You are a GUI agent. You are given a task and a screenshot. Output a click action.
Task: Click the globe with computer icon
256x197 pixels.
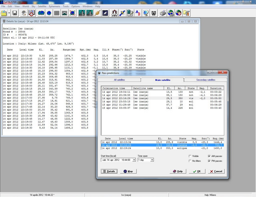click(x=171, y=13)
